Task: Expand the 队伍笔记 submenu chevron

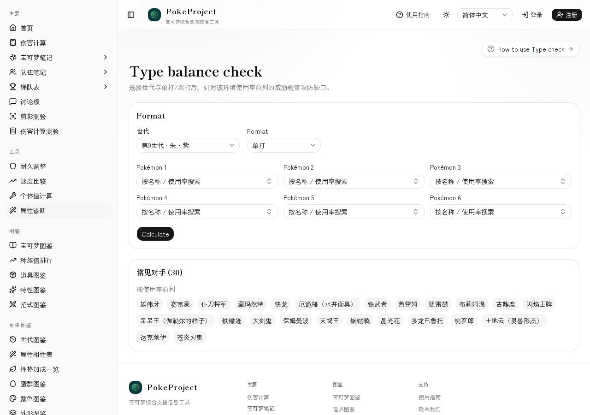Action: pos(105,72)
